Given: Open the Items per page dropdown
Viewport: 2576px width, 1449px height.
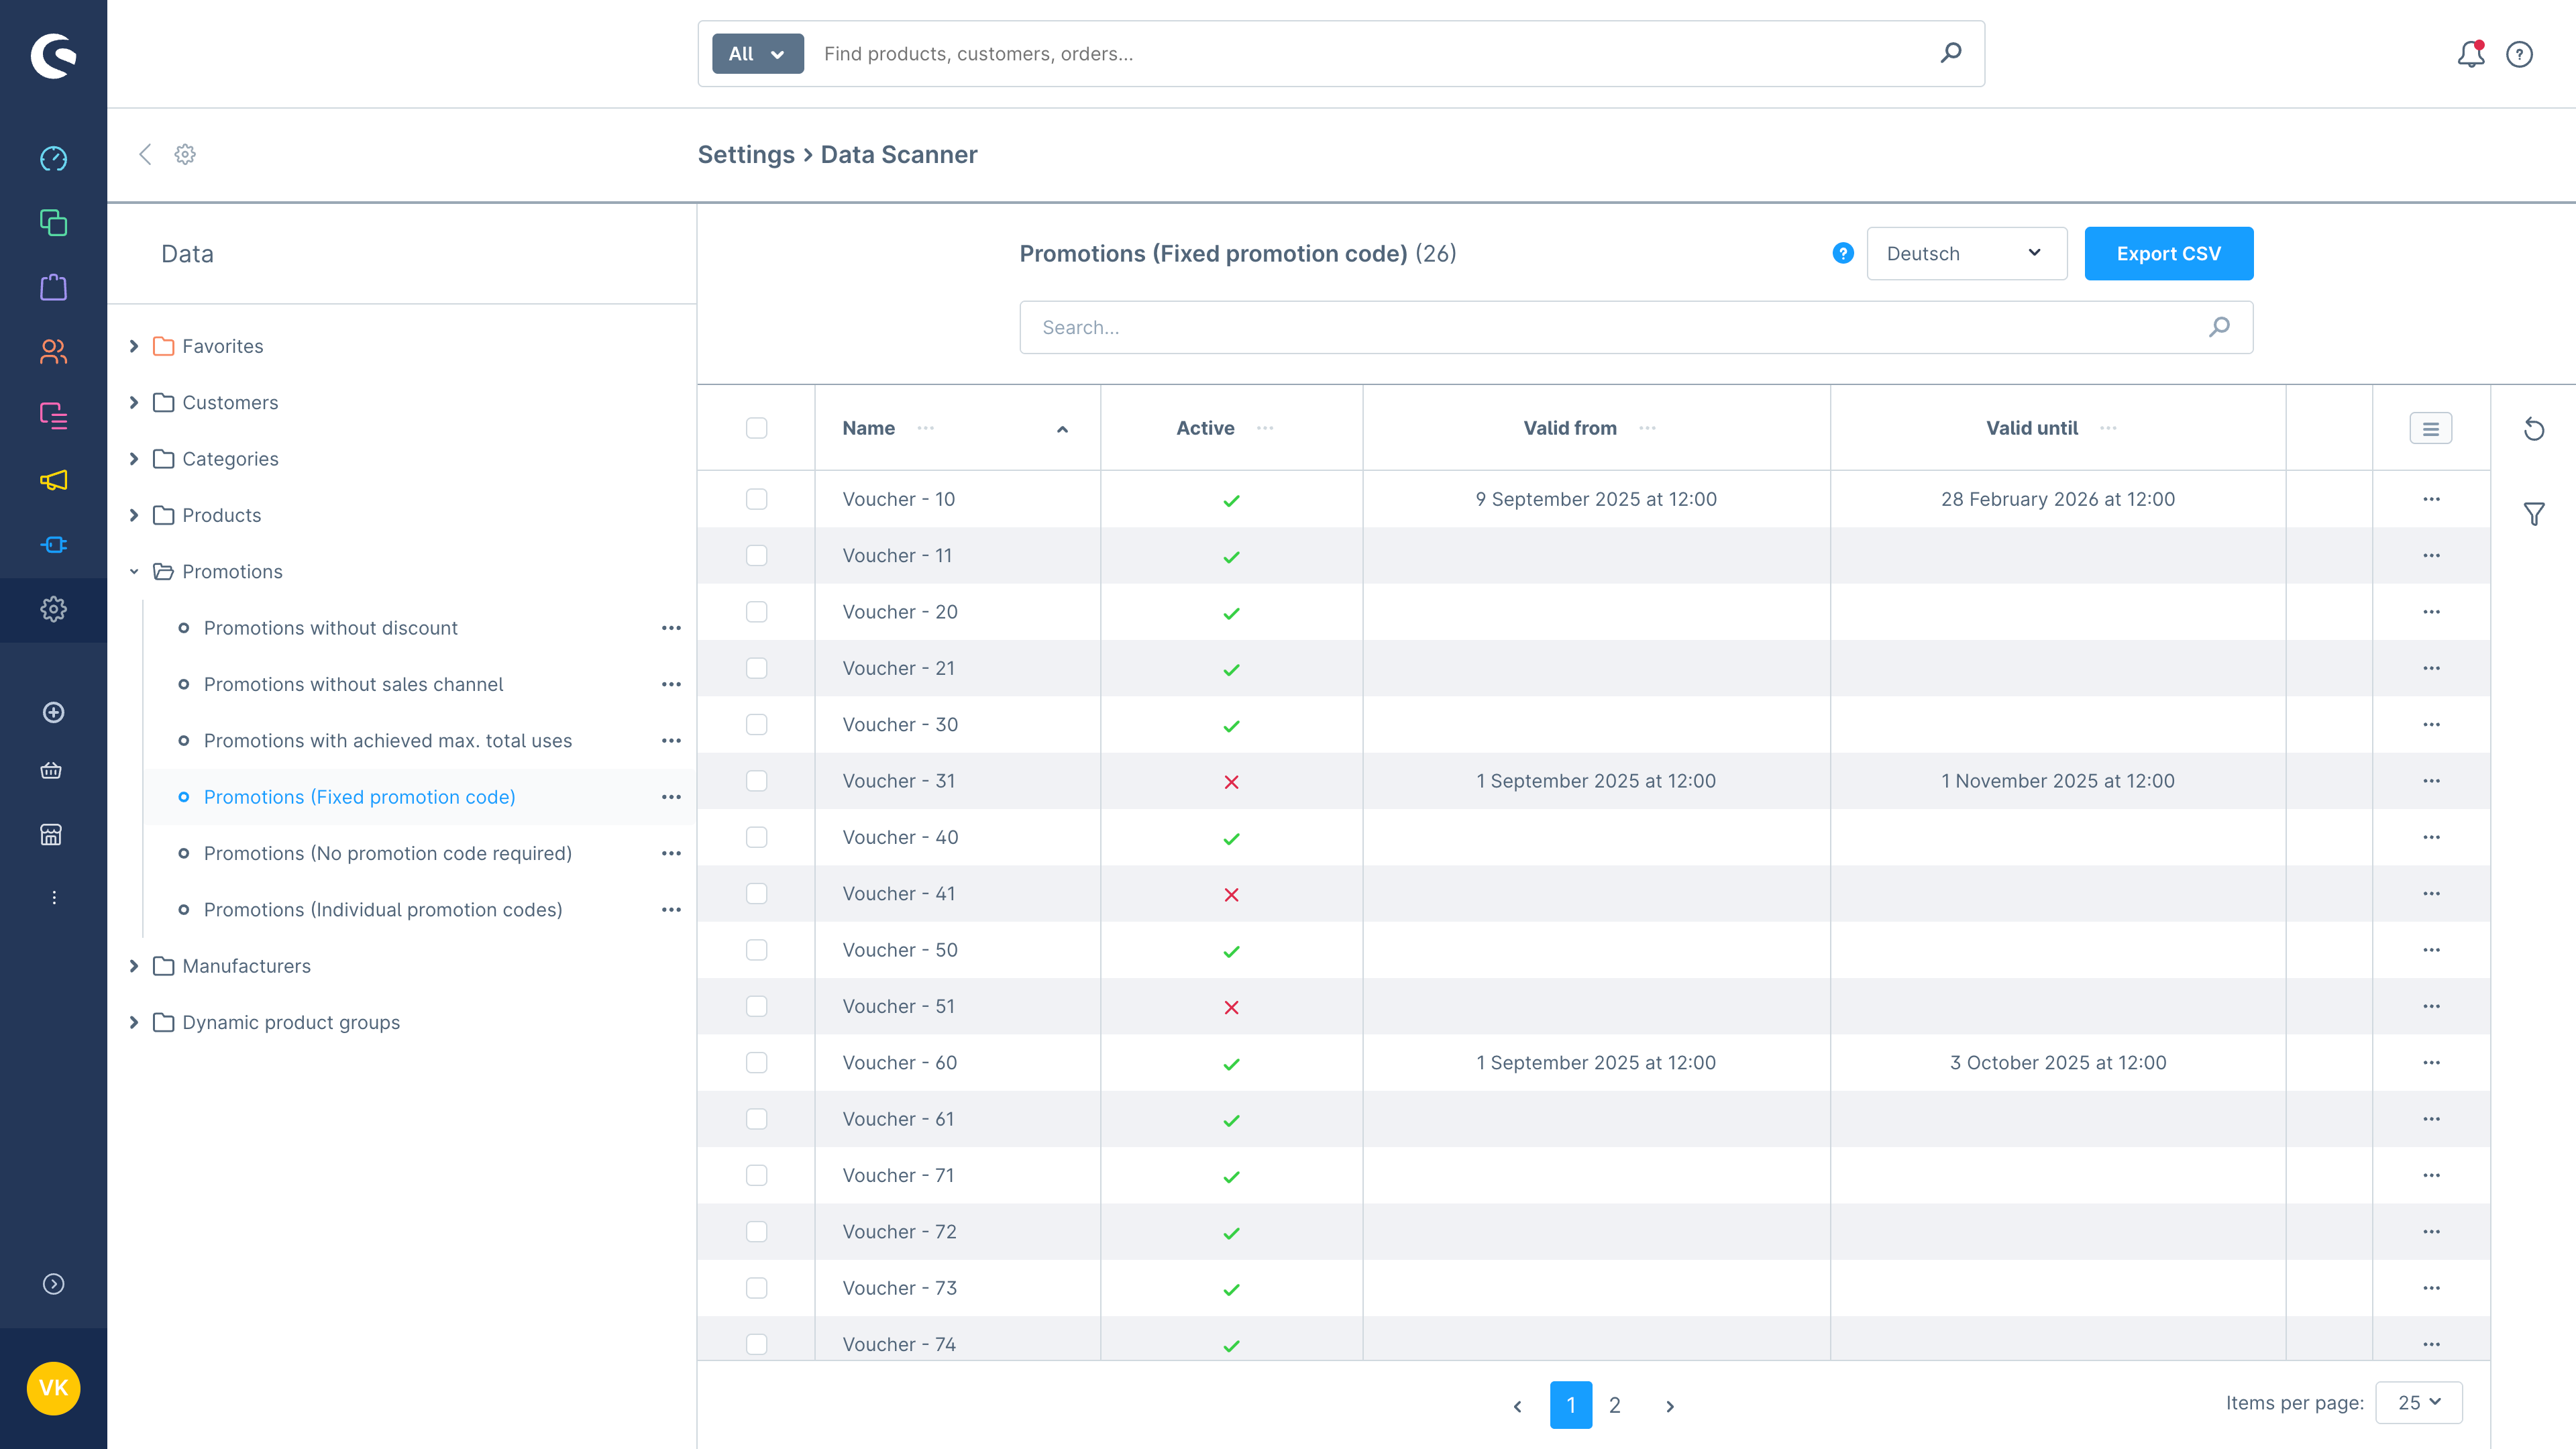Looking at the screenshot, I should [2418, 1403].
